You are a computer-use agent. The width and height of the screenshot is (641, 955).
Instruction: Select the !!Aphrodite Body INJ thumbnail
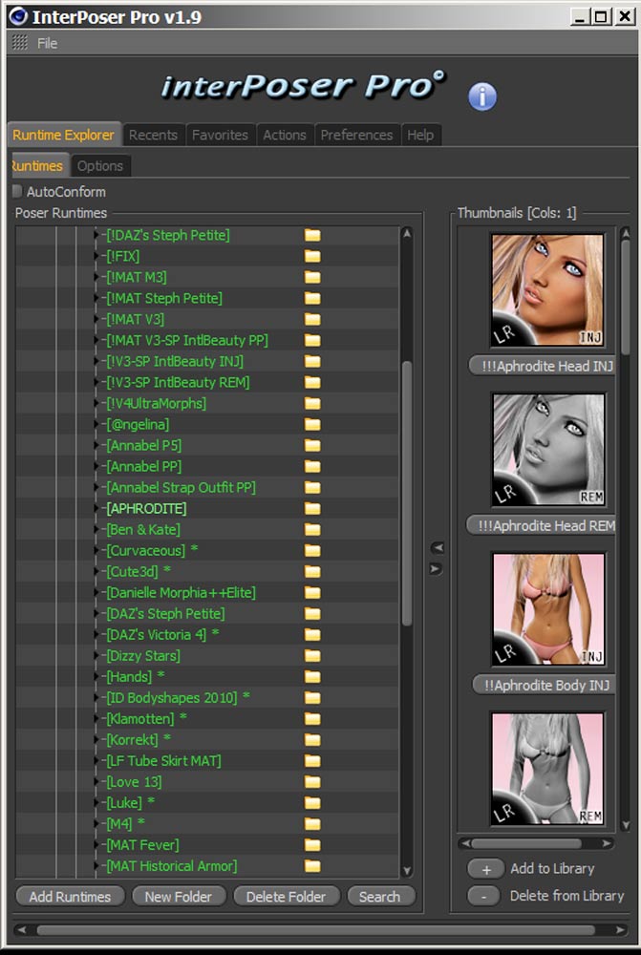point(548,609)
